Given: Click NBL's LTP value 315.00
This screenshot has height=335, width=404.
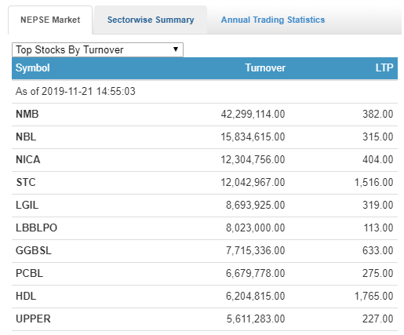Looking at the screenshot, I should [377, 137].
